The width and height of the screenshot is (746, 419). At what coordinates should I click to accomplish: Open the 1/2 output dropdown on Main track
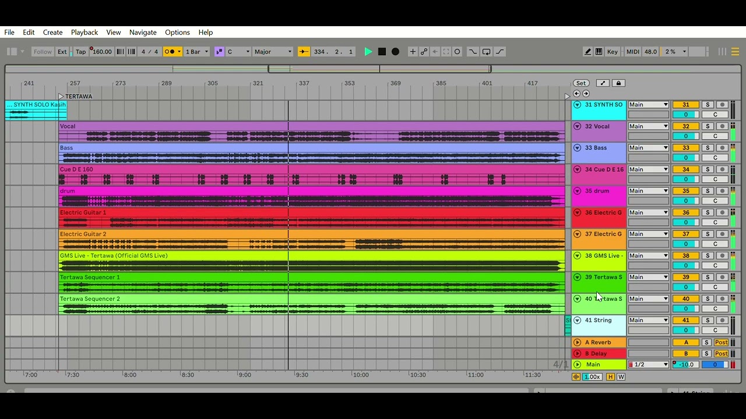[648, 364]
